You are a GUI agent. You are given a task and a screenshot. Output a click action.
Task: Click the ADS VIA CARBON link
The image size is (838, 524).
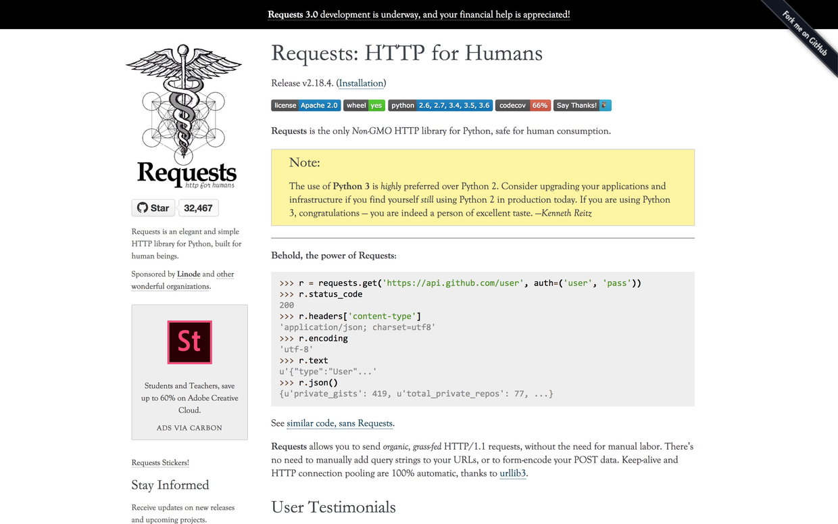(x=189, y=427)
